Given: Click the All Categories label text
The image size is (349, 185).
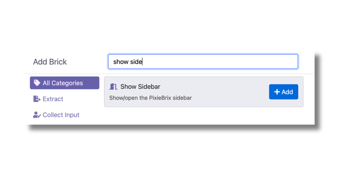Looking at the screenshot, I should pos(63,83).
